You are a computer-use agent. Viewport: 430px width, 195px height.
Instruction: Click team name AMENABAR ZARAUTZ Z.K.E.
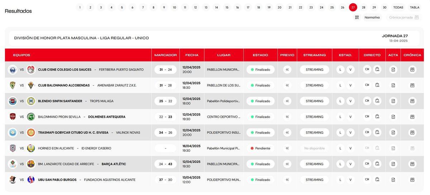[117, 85]
